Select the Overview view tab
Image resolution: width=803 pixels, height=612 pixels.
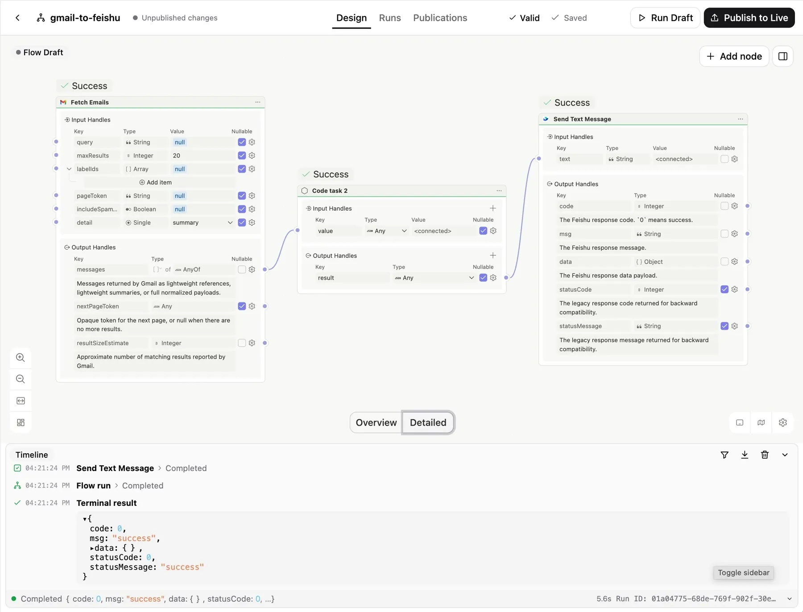tap(376, 422)
